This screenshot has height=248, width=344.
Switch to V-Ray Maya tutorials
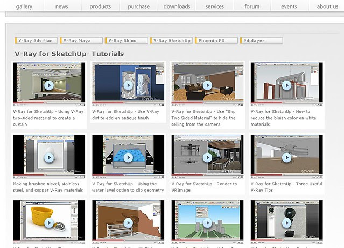click(81, 40)
